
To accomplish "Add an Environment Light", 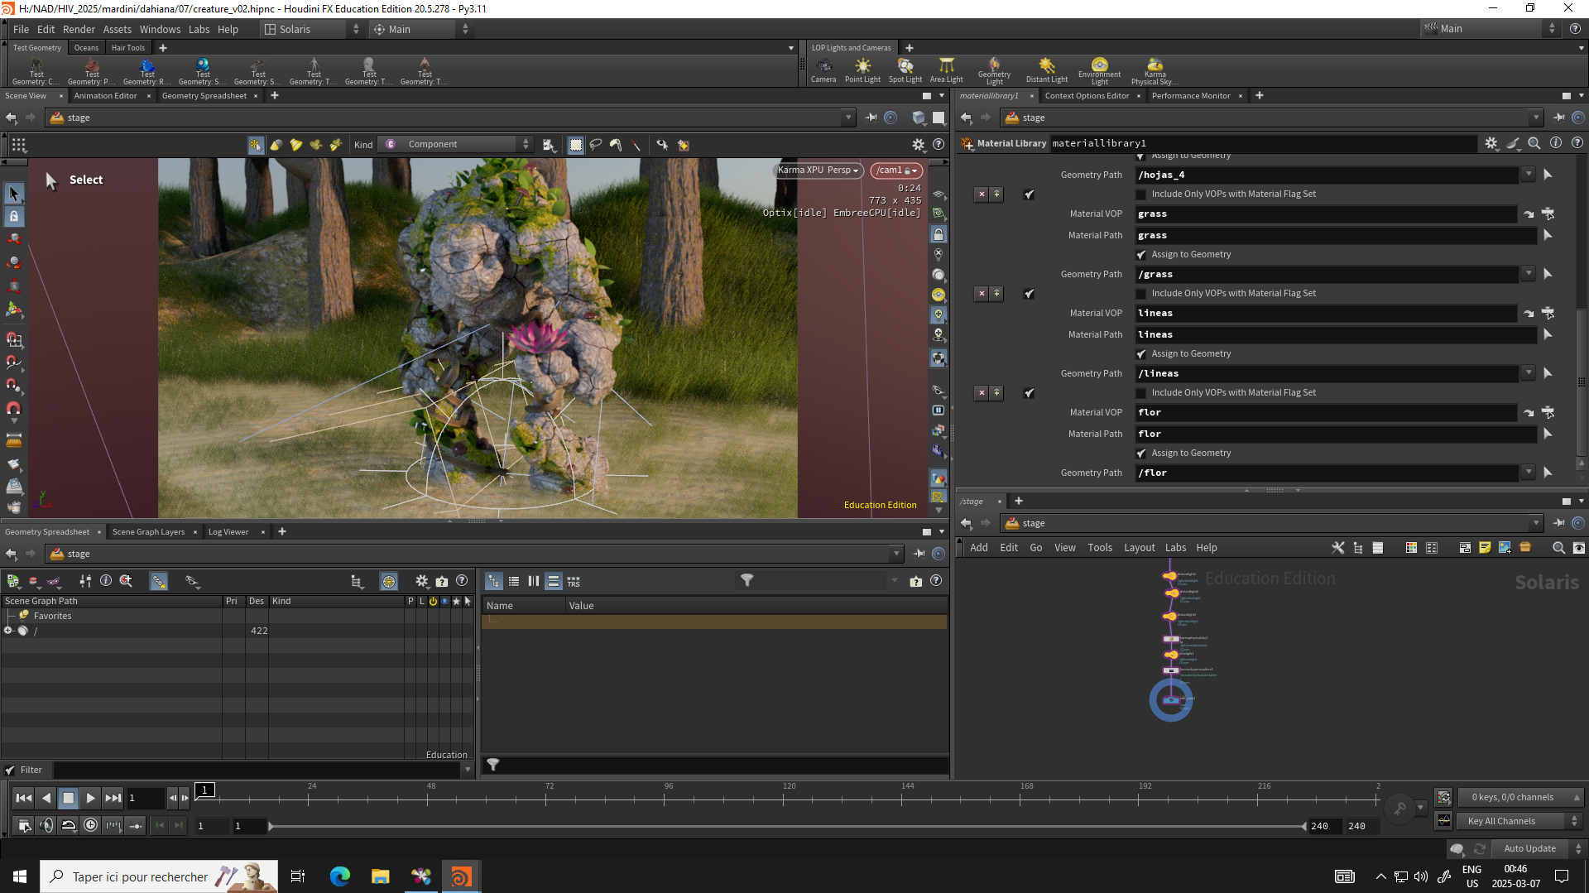I will [1099, 71].
